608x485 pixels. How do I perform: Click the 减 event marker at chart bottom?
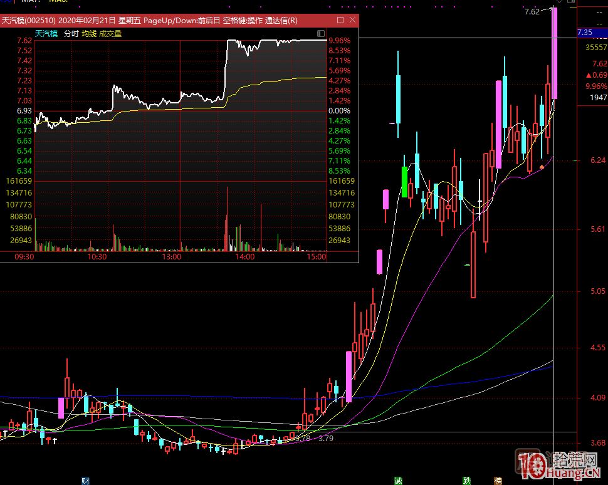click(398, 481)
